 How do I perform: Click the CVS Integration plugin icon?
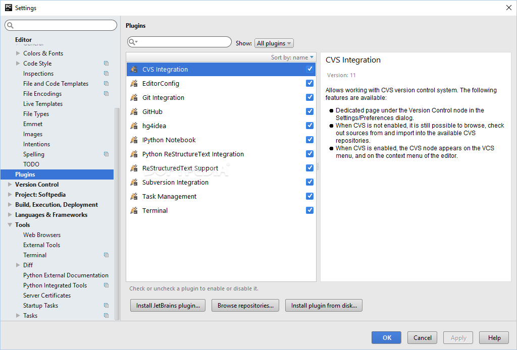(x=134, y=69)
